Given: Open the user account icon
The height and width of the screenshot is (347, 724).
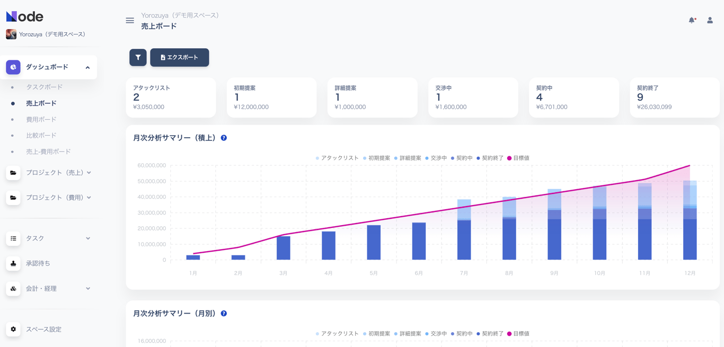Looking at the screenshot, I should tap(710, 20).
